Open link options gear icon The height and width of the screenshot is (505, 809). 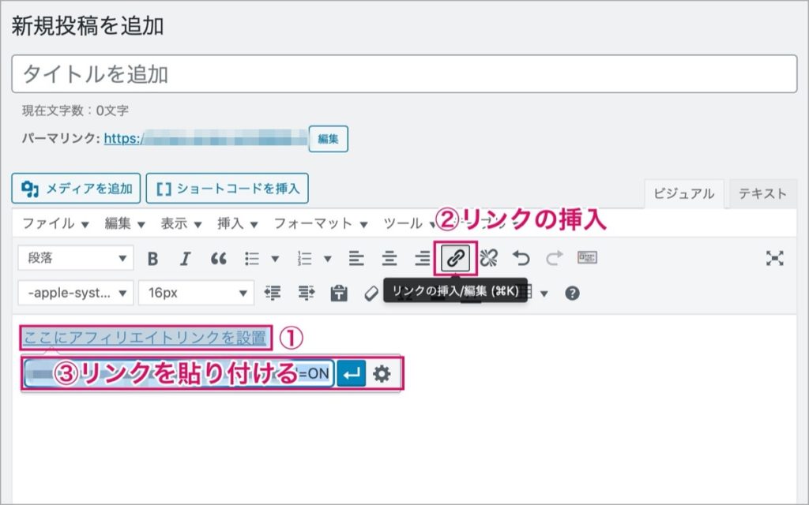click(382, 373)
